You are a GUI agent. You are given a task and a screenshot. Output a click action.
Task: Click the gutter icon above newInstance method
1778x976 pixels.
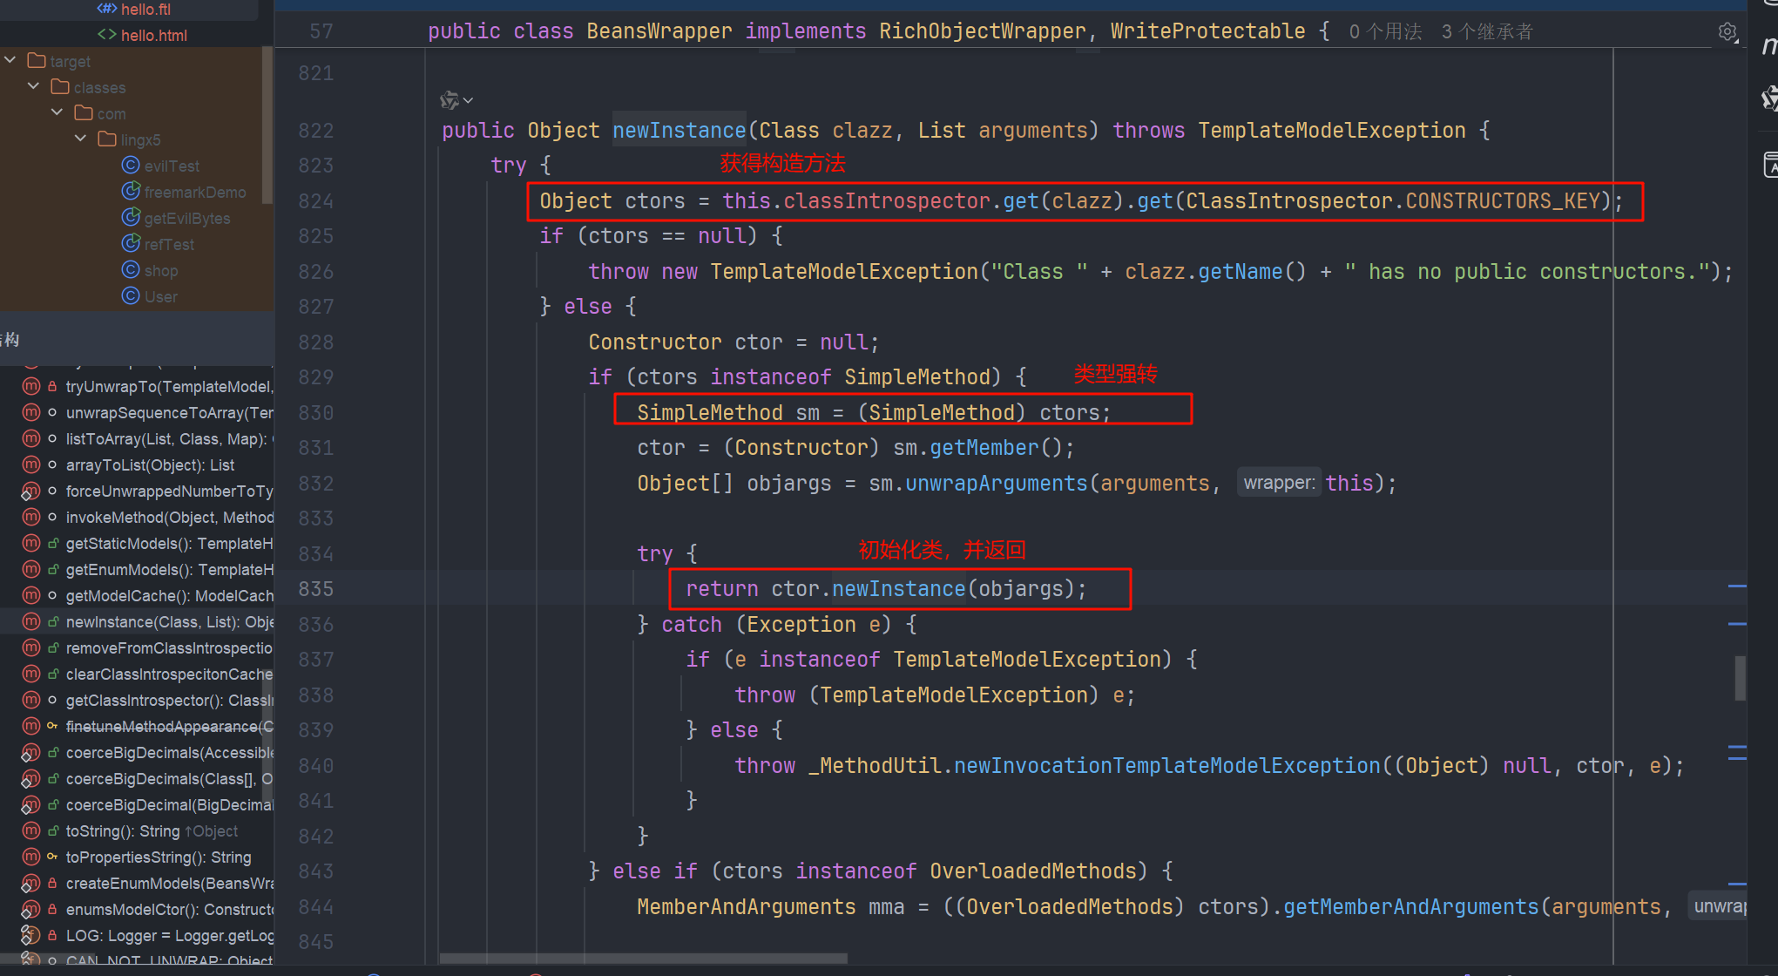click(x=450, y=100)
